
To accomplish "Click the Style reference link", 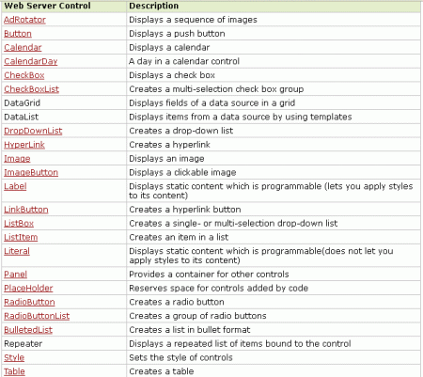I will [14, 357].
